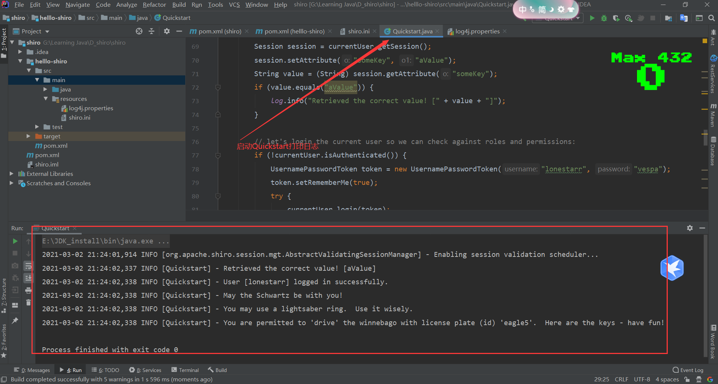Screen dimensions: 718x384
Task: Expand the External Libraries node
Action: [12, 174]
